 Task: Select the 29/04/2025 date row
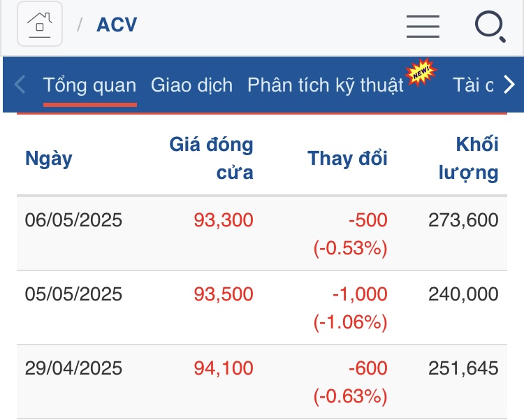(x=73, y=368)
